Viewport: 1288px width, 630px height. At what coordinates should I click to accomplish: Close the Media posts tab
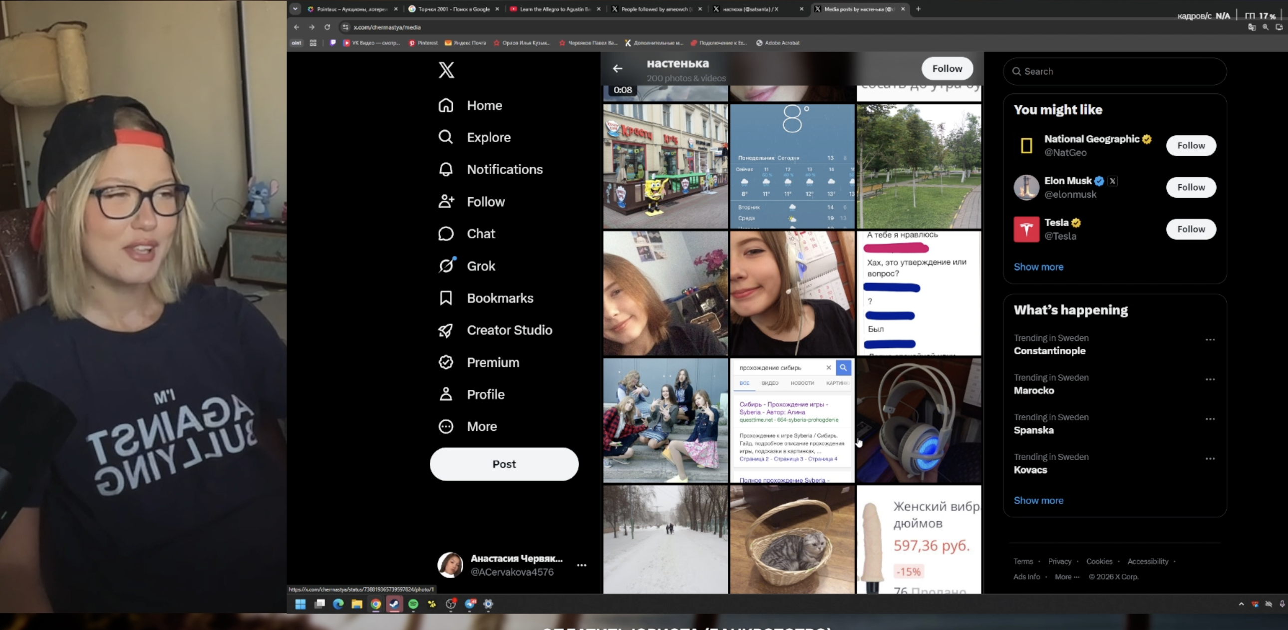tap(903, 9)
